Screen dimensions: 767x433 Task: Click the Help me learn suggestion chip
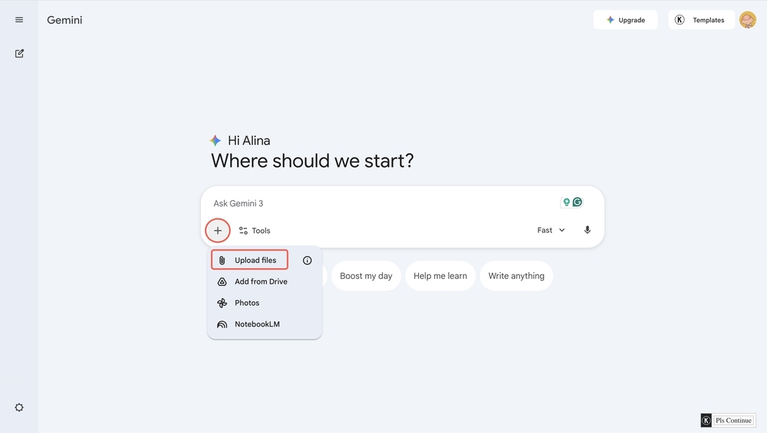click(x=440, y=276)
